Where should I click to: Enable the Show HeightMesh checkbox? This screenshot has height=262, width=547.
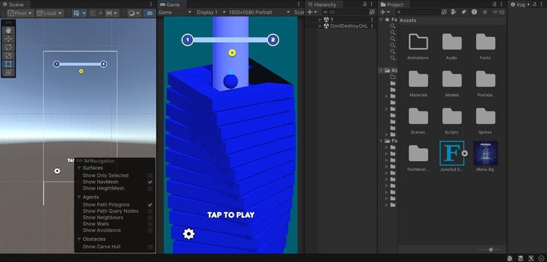coord(150,188)
